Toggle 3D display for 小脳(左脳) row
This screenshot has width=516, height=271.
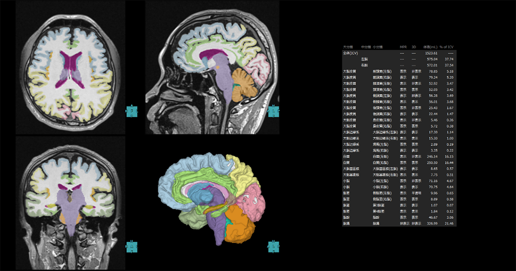point(415,181)
